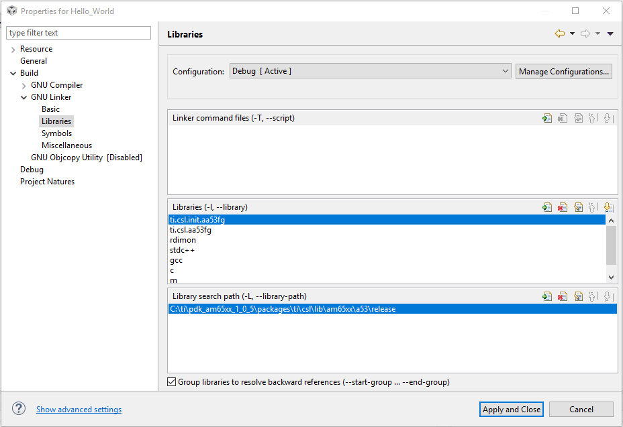623x427 pixels.
Task: Open forward history dropdown arrow
Action: [x=597, y=34]
